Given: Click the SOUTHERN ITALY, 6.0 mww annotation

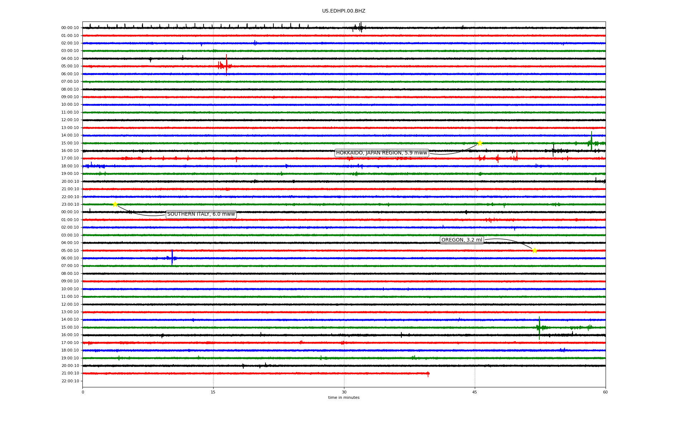Looking at the screenshot, I should coord(201,214).
